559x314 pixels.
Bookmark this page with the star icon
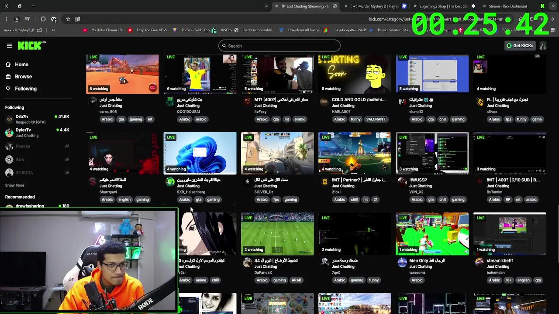click(x=68, y=19)
